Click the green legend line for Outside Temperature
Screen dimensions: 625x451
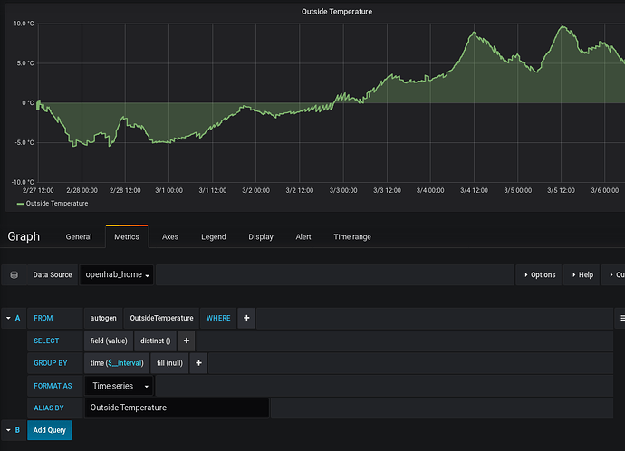(x=19, y=204)
